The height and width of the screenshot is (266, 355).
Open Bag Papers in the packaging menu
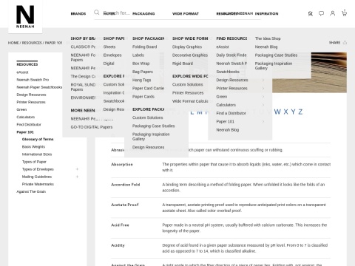143,72
